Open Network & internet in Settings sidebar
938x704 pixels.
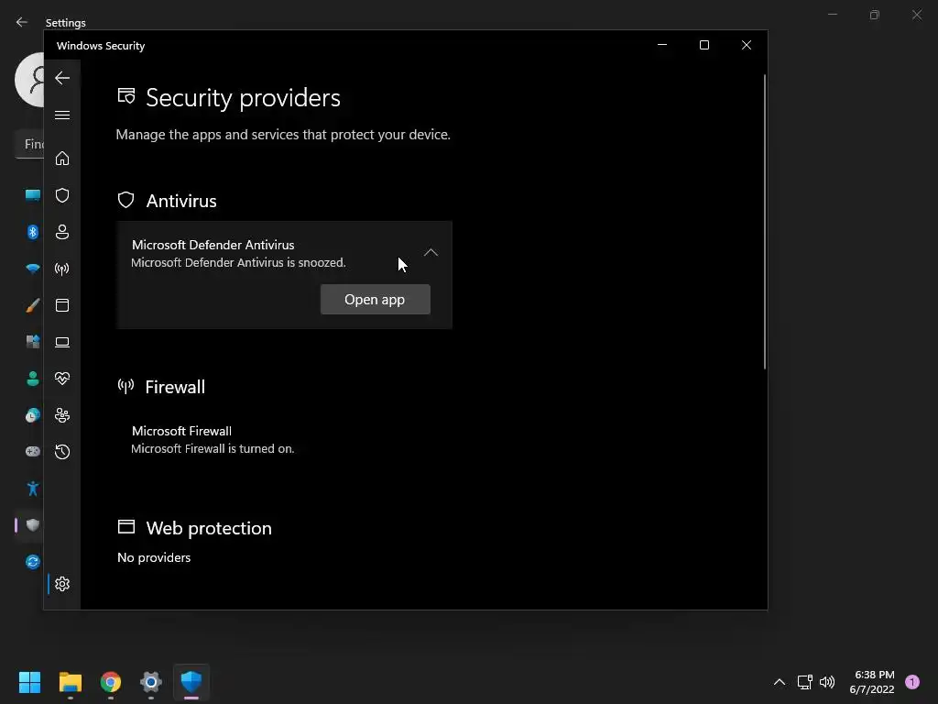tap(32, 269)
